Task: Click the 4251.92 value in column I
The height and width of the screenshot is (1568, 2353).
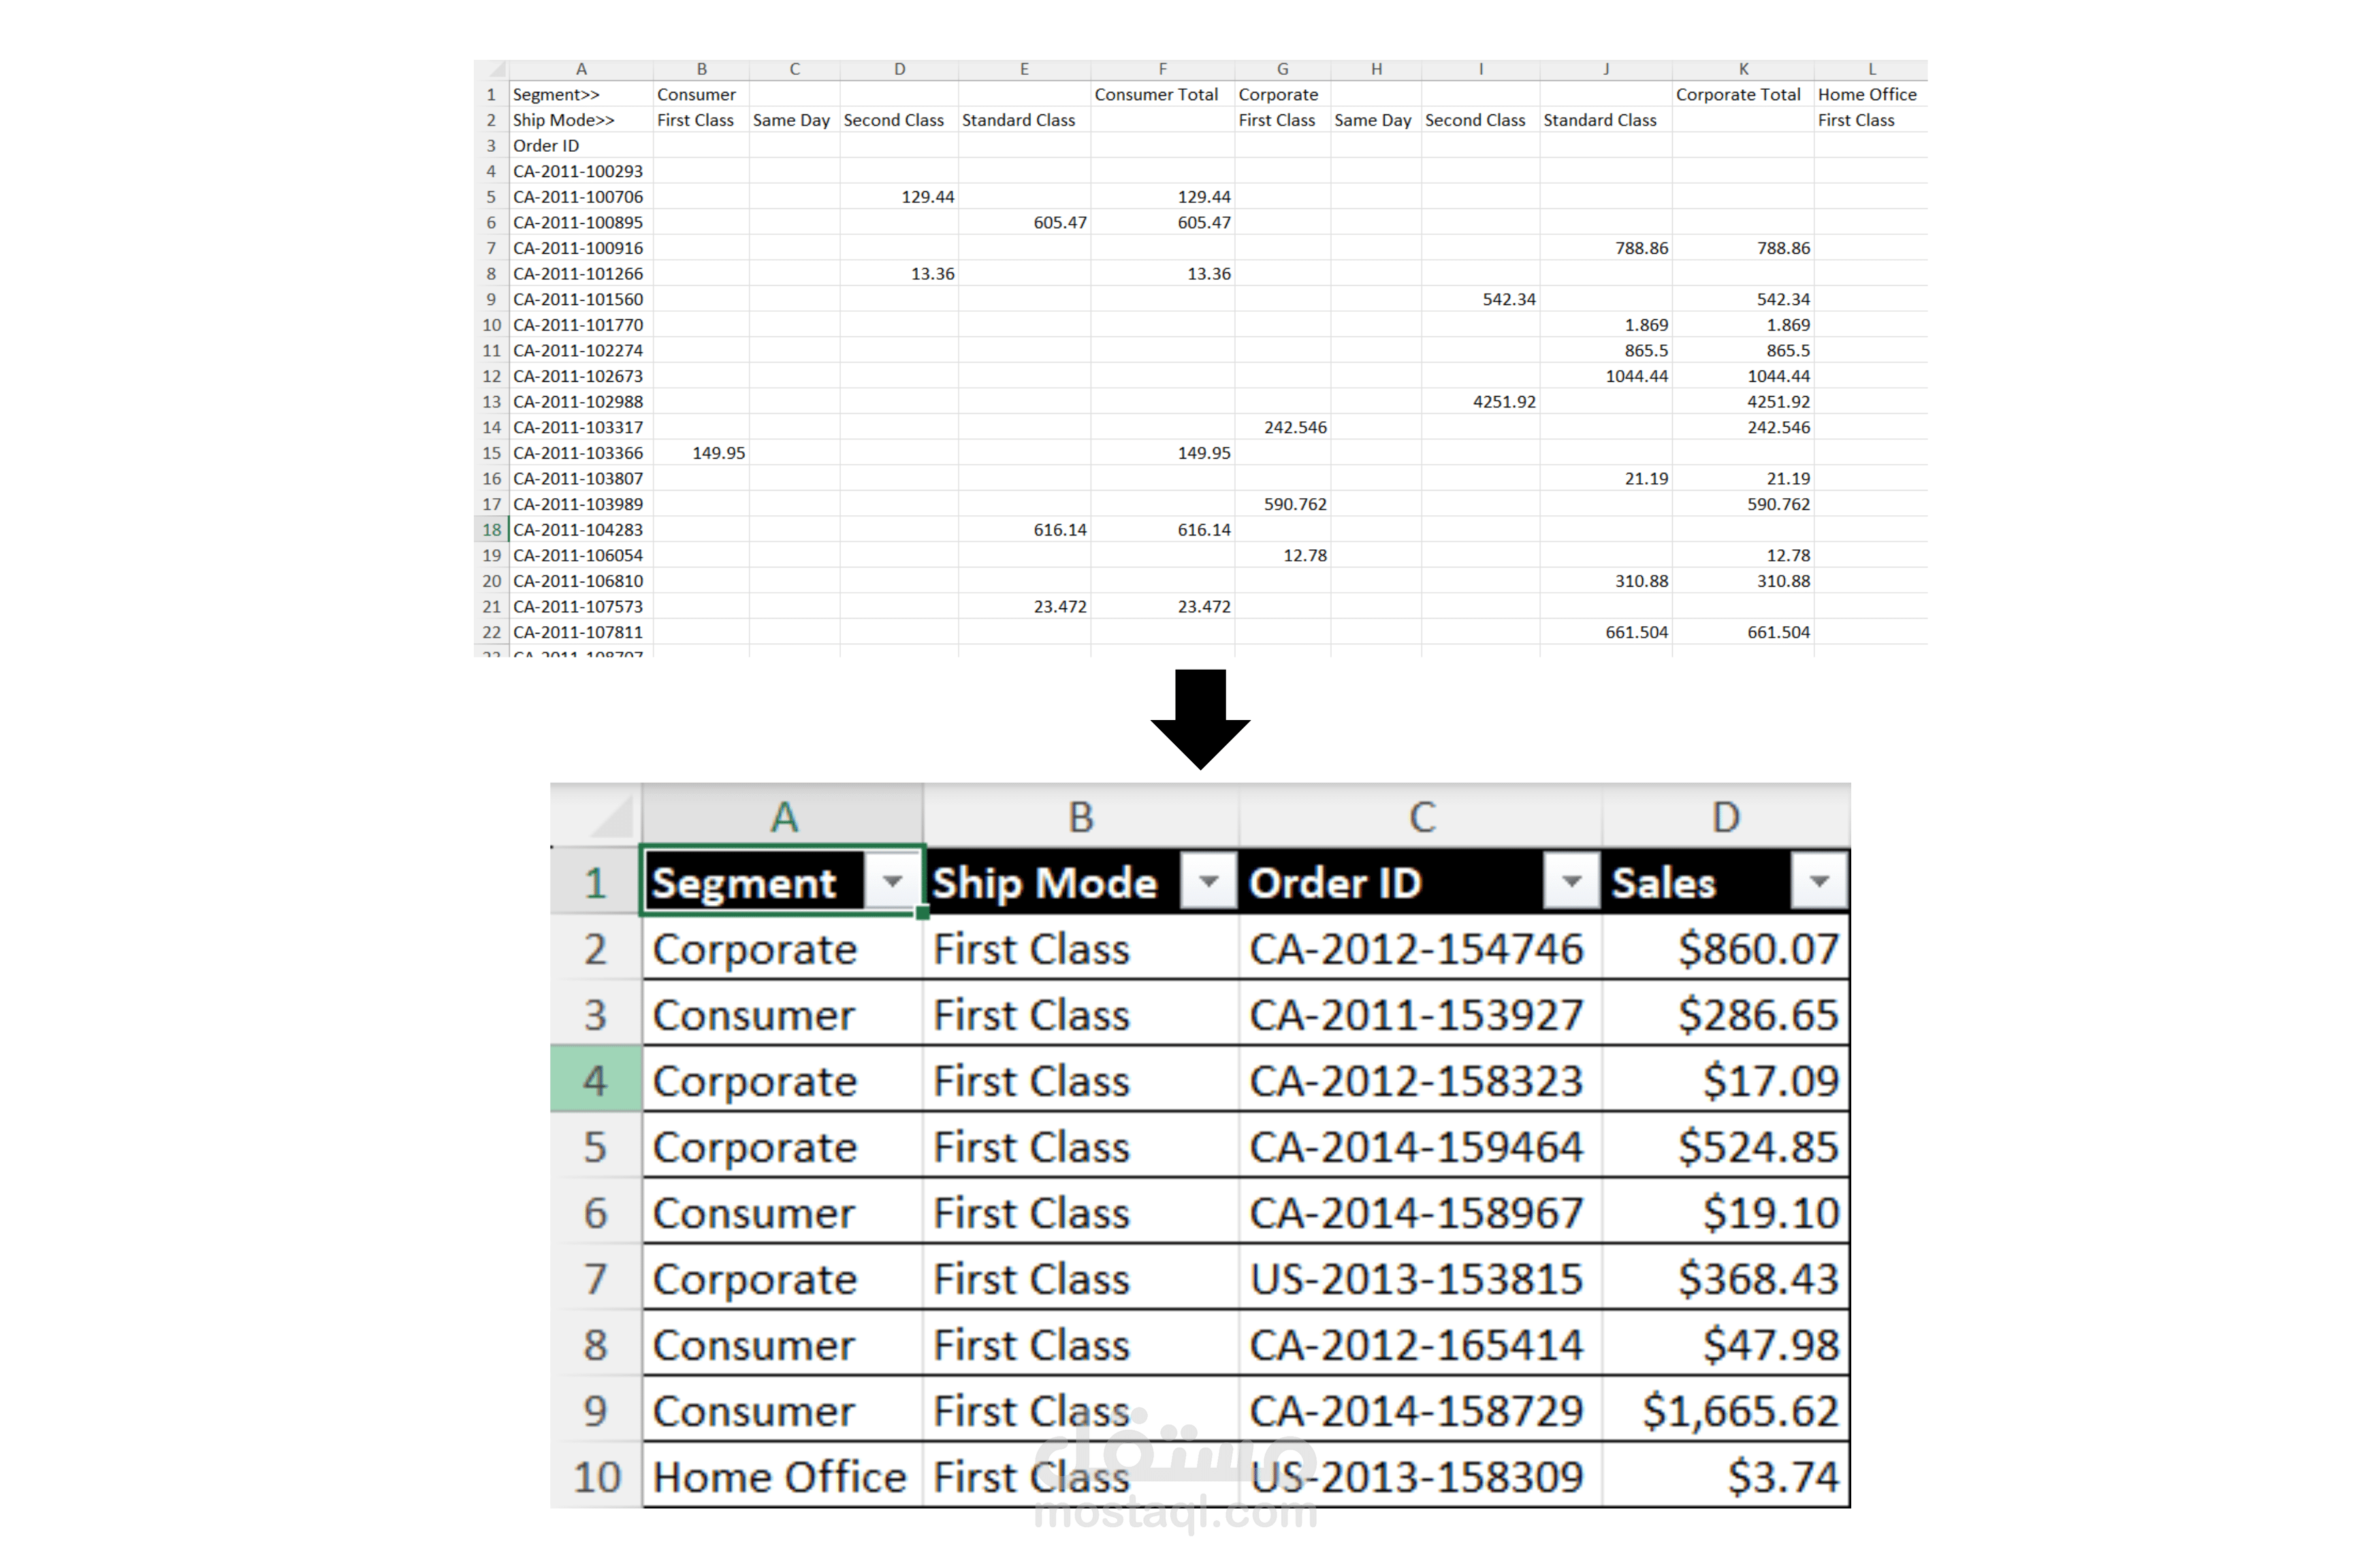Action: tap(1479, 401)
